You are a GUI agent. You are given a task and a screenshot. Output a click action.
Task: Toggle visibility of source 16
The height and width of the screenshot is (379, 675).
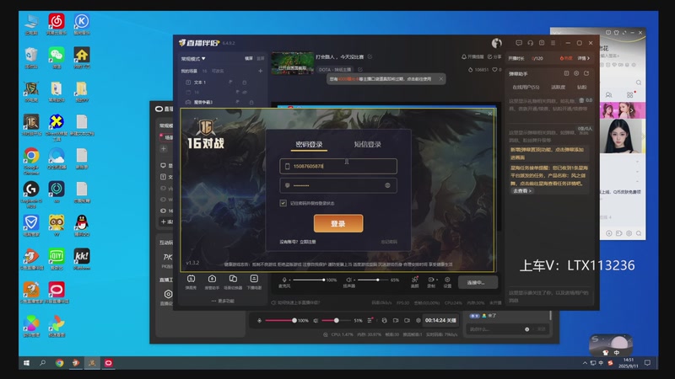tap(245, 92)
